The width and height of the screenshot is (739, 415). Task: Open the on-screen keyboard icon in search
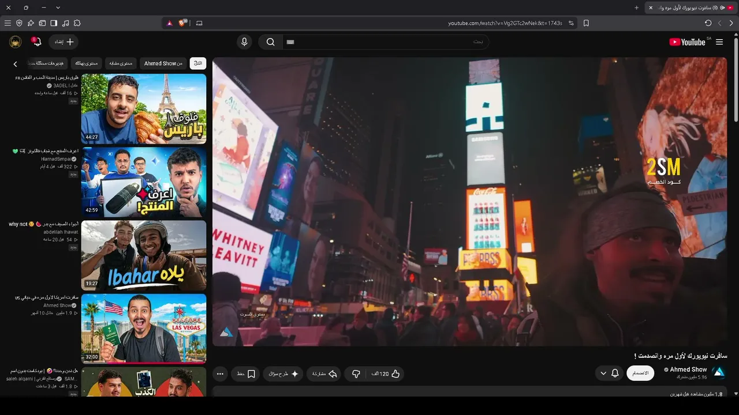290,42
